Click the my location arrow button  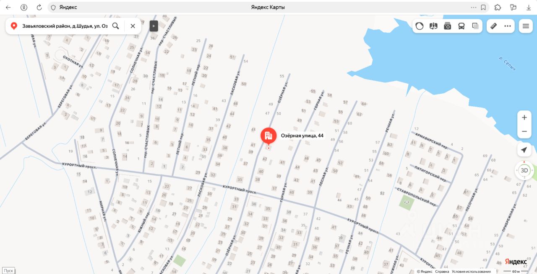[524, 150]
